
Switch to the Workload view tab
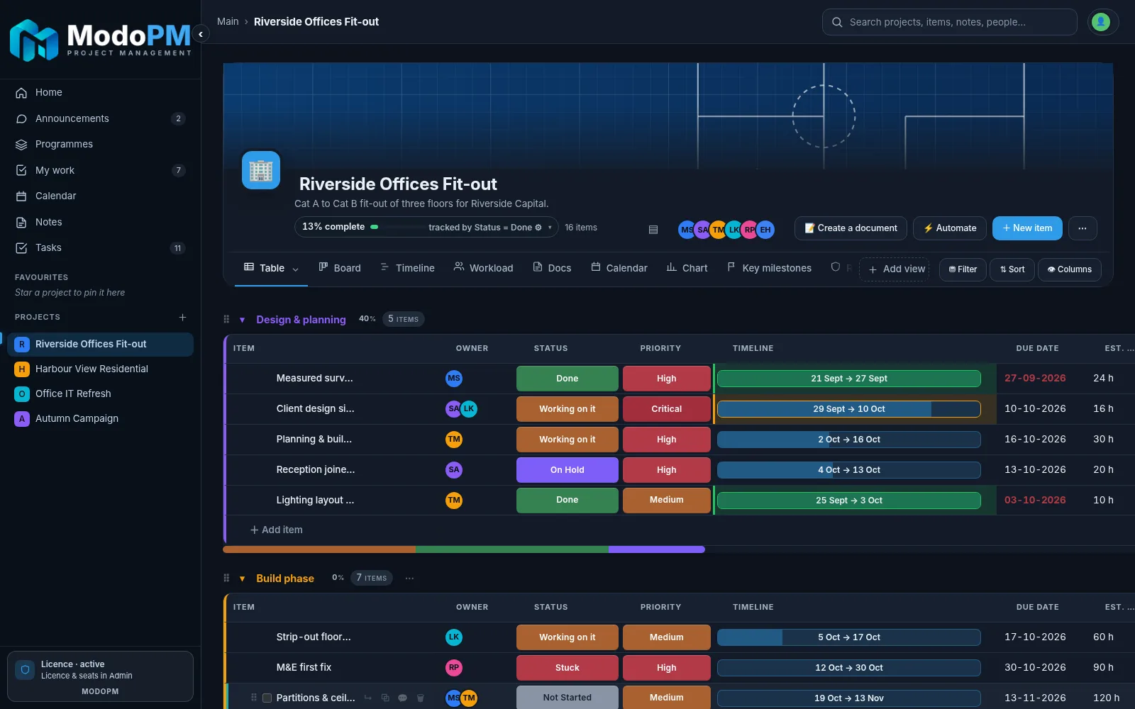[483, 268]
